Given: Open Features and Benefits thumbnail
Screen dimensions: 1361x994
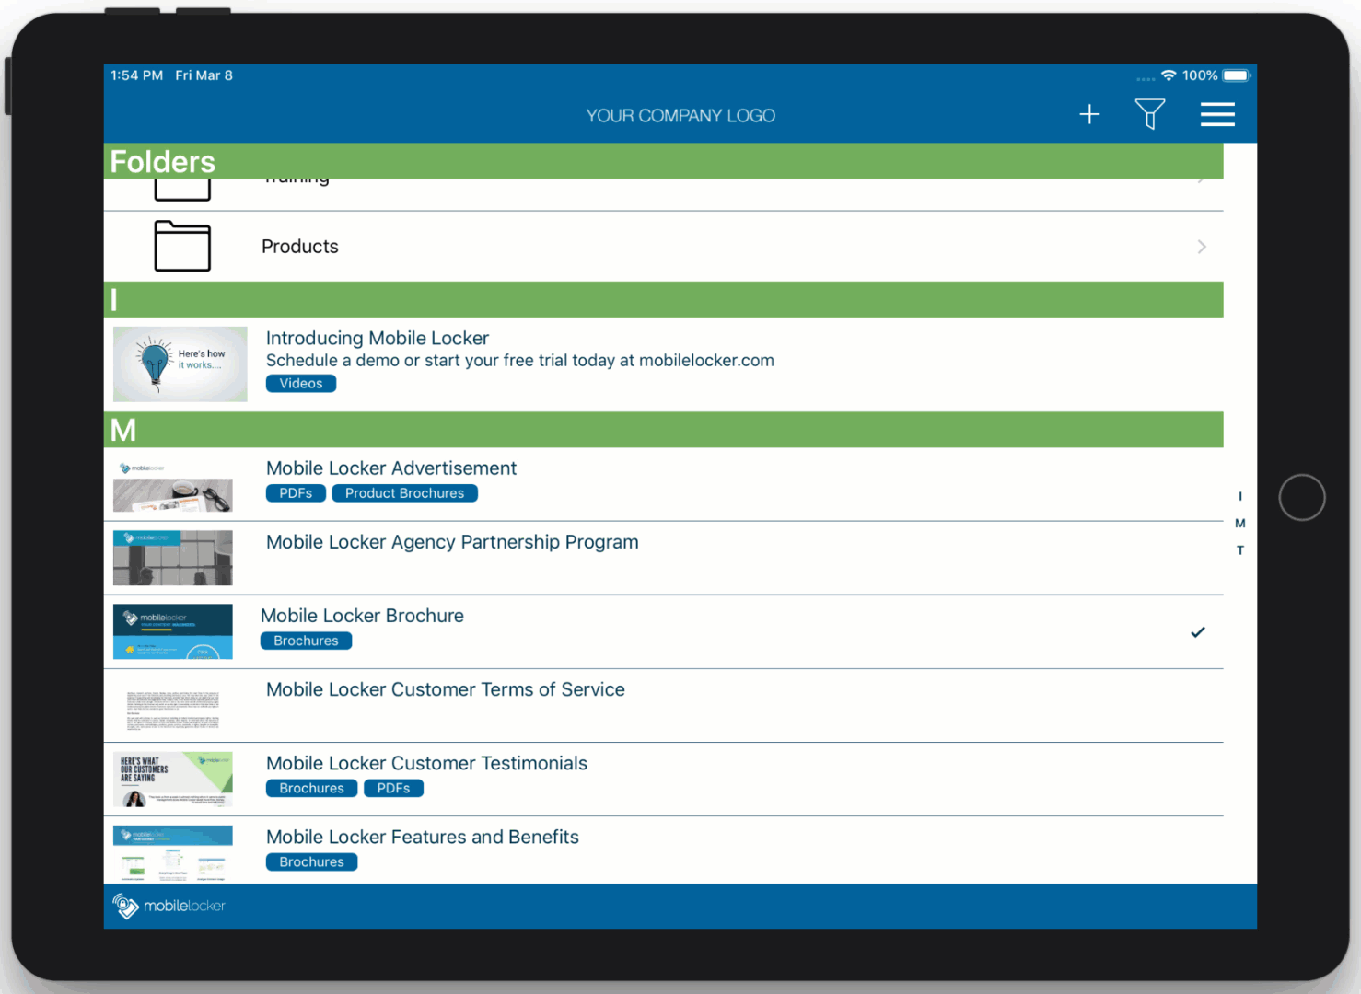Looking at the screenshot, I should [x=173, y=853].
